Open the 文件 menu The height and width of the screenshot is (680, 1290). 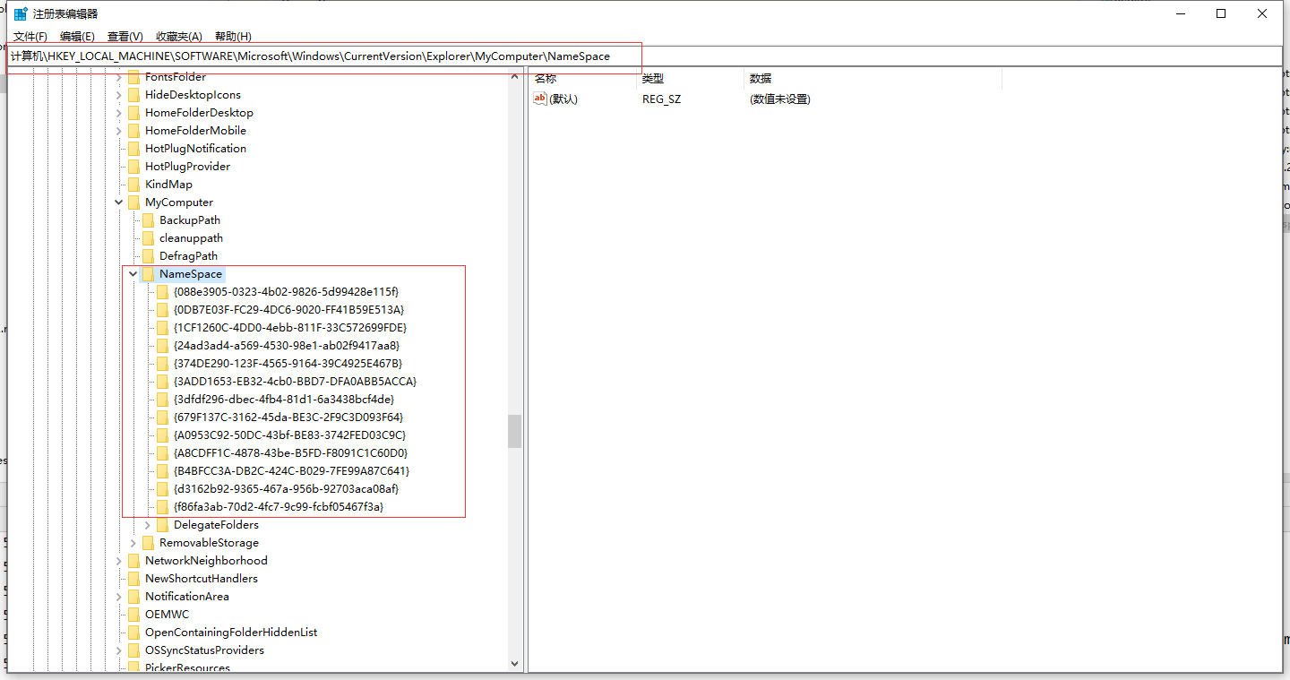[x=30, y=36]
